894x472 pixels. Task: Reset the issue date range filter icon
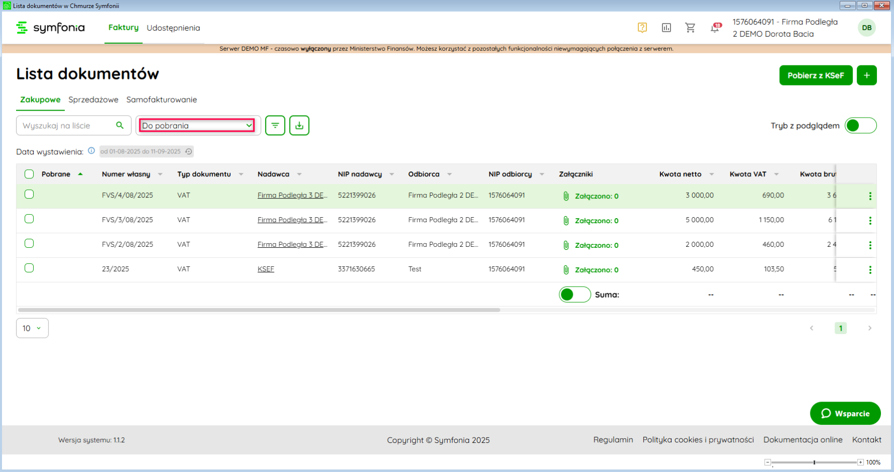[189, 151]
